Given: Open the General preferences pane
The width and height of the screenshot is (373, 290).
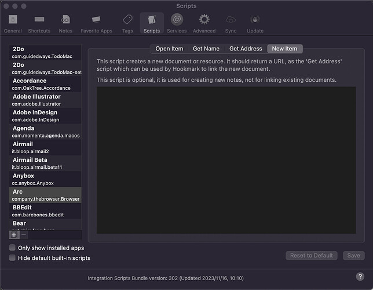Looking at the screenshot, I should 13,24.
